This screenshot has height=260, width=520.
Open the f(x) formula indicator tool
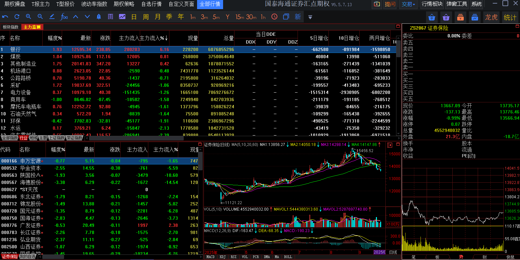pyautogui.click(x=64, y=17)
